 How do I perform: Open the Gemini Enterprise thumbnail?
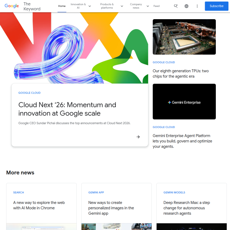pos(184,102)
